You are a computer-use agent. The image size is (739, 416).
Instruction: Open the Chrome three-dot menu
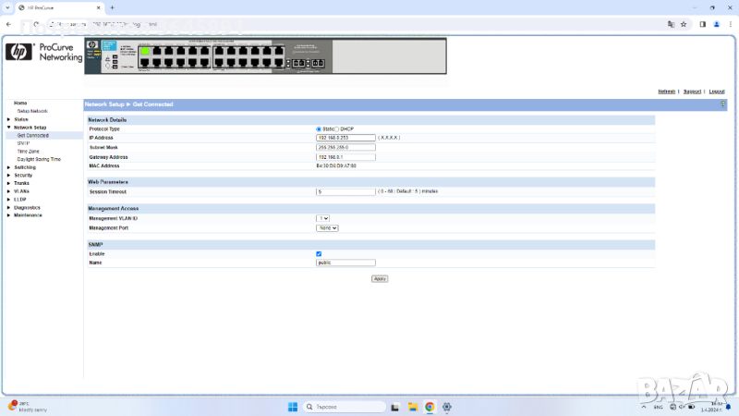click(x=731, y=24)
